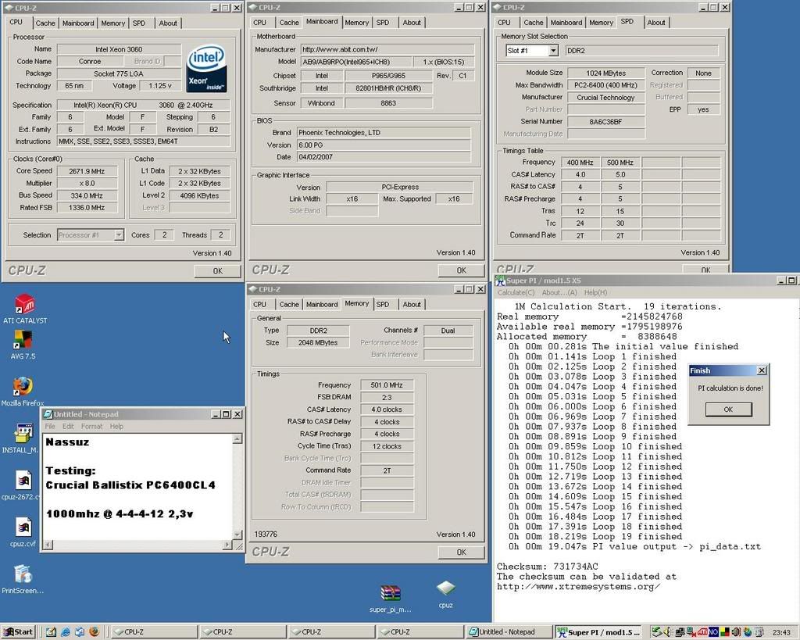
Task: Launch the AVG 7.5 desktop icon
Action: coord(23,345)
